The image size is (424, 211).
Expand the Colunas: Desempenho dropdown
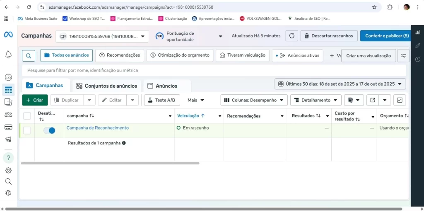tap(254, 100)
